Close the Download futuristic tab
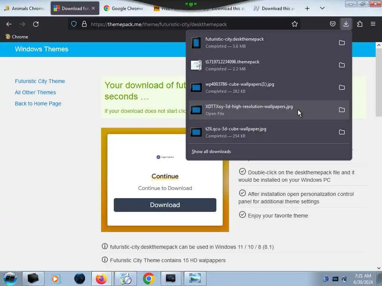Image resolution: width=382 pixels, height=286 pixels. tap(93, 8)
